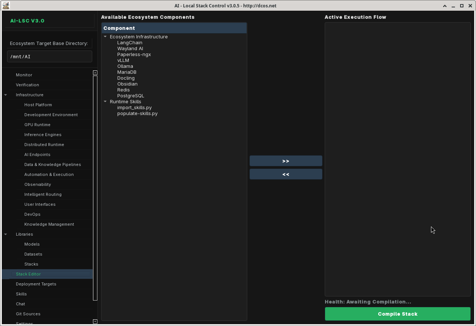Select populate-skills.py under Runtime Skills
This screenshot has height=326, width=476.
(137, 113)
